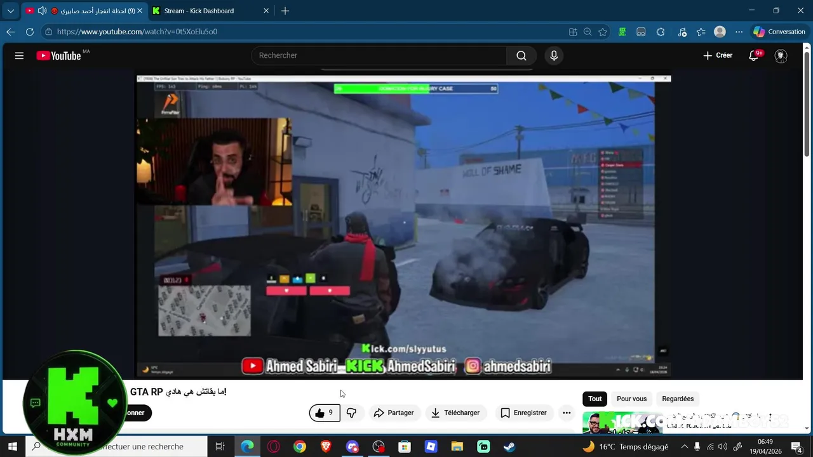This screenshot has height=457, width=813.
Task: Open the Roblox icon on the taskbar
Action: [431, 447]
